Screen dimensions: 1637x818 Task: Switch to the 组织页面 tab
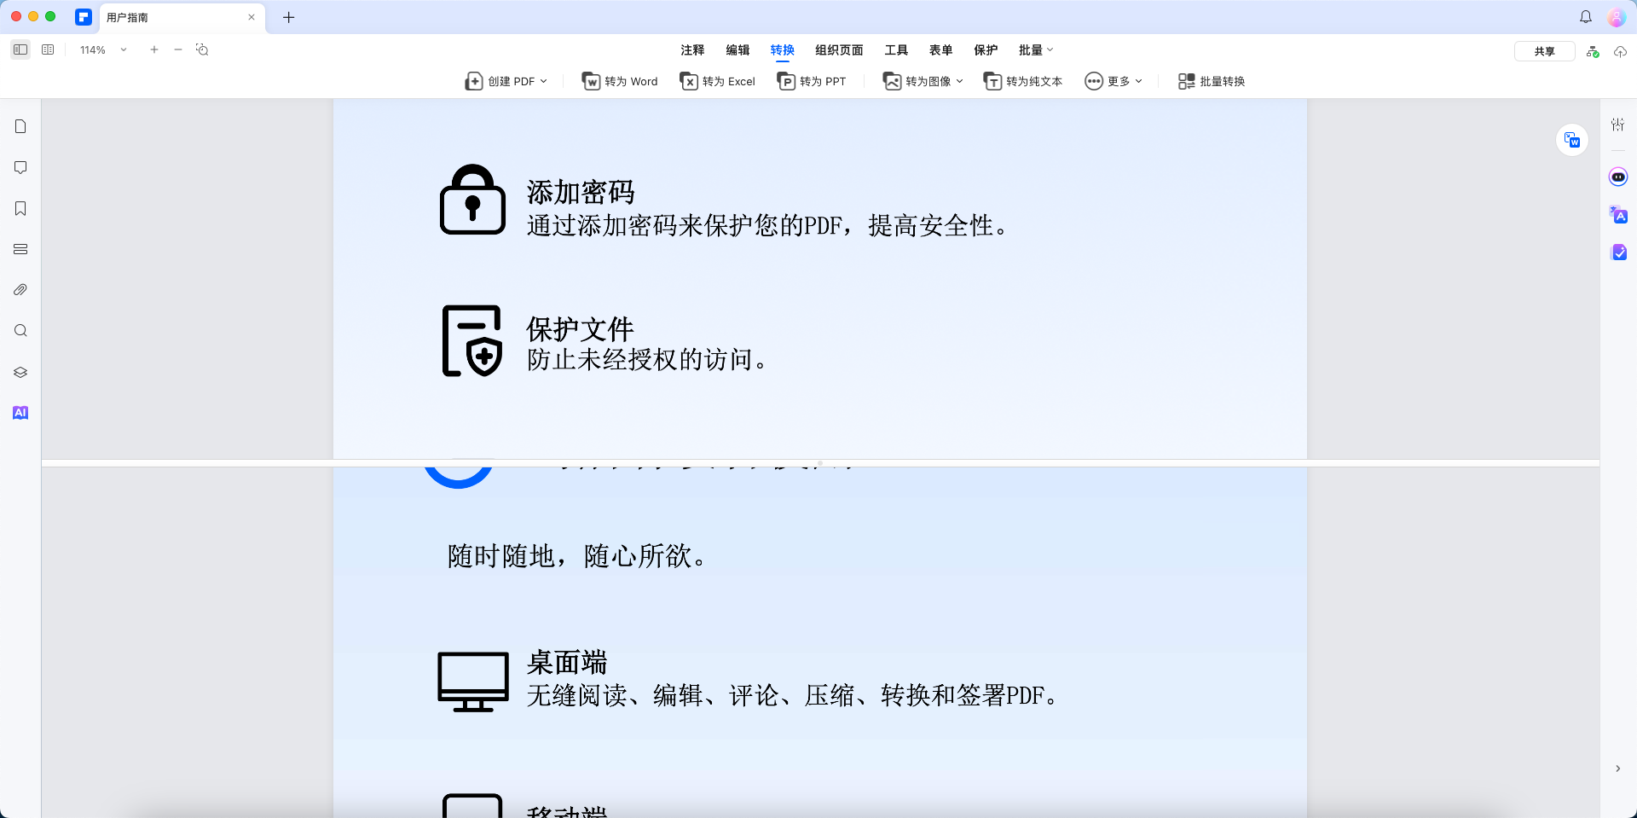(838, 49)
